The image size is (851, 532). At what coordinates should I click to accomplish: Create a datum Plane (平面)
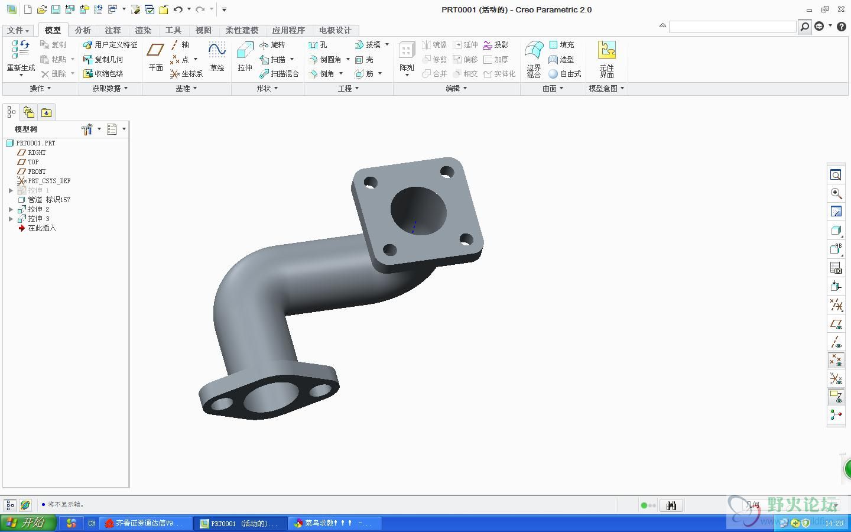click(x=155, y=57)
